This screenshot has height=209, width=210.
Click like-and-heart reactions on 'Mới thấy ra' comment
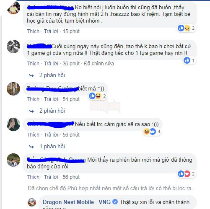click(186, 174)
